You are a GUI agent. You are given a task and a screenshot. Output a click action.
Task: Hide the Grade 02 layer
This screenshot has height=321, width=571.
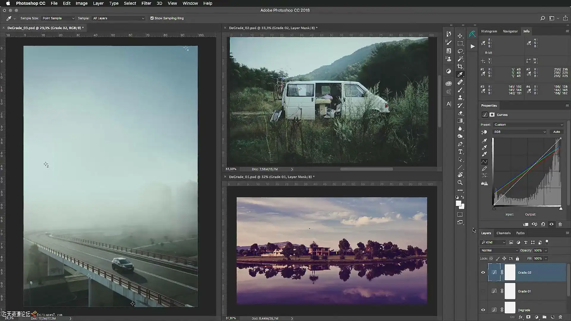pyautogui.click(x=483, y=273)
